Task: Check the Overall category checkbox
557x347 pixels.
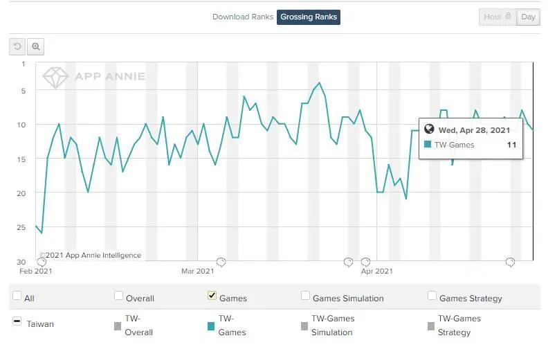Action: [119, 296]
